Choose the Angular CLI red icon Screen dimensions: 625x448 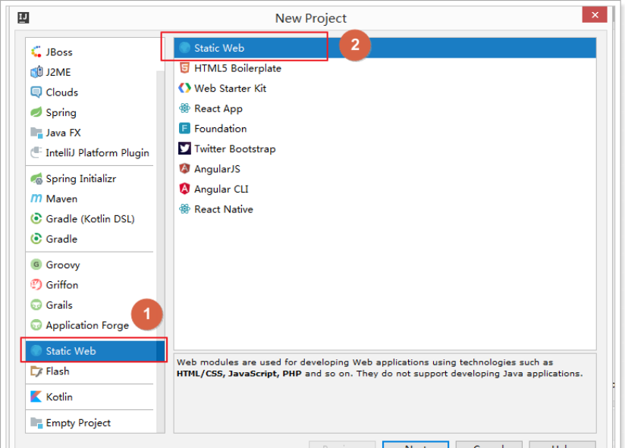coord(184,189)
